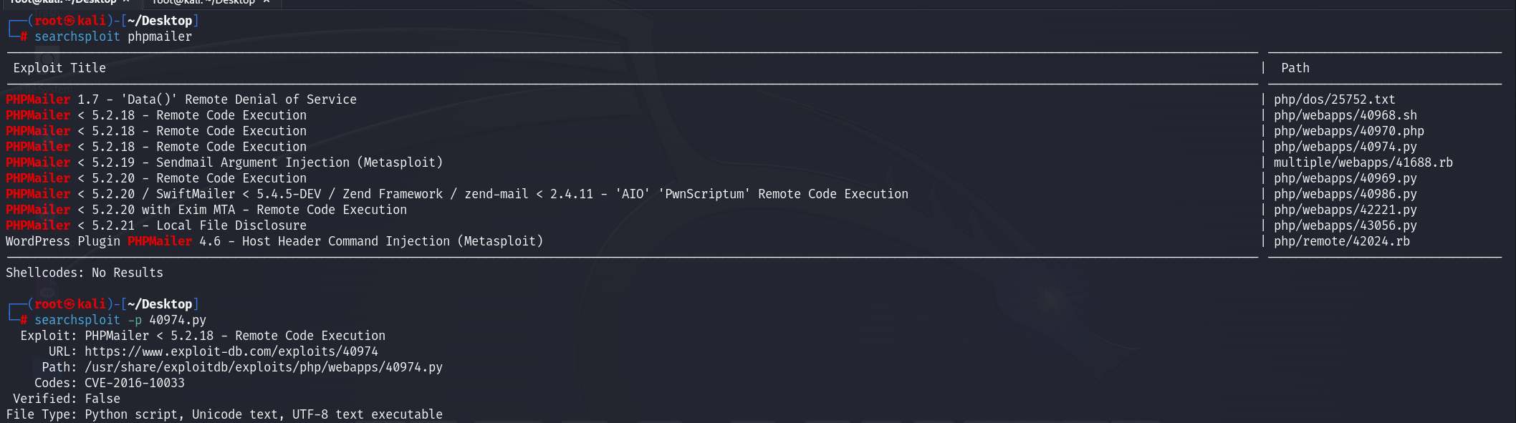Click the CVE-2016-10033 code
This screenshot has width=1516, height=423.
pos(135,383)
